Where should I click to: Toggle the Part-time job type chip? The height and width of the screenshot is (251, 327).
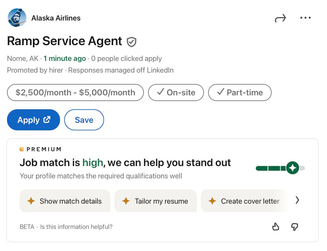(240, 93)
